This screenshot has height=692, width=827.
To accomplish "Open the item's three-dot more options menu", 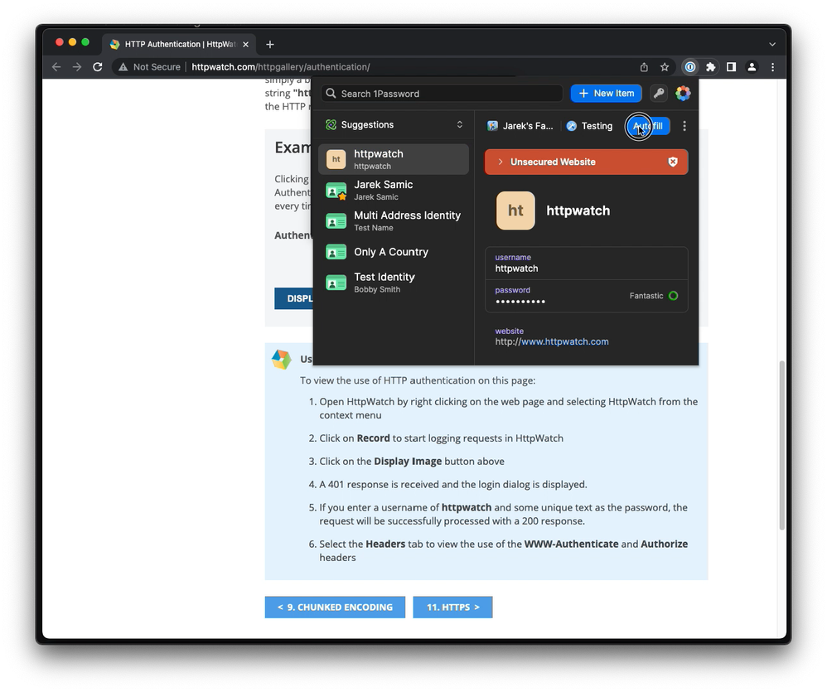I will point(684,126).
